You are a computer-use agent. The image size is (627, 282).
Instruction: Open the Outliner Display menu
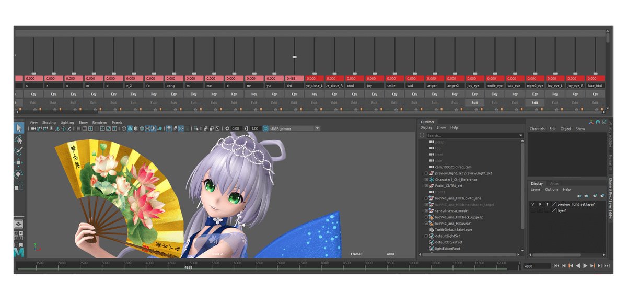click(426, 127)
